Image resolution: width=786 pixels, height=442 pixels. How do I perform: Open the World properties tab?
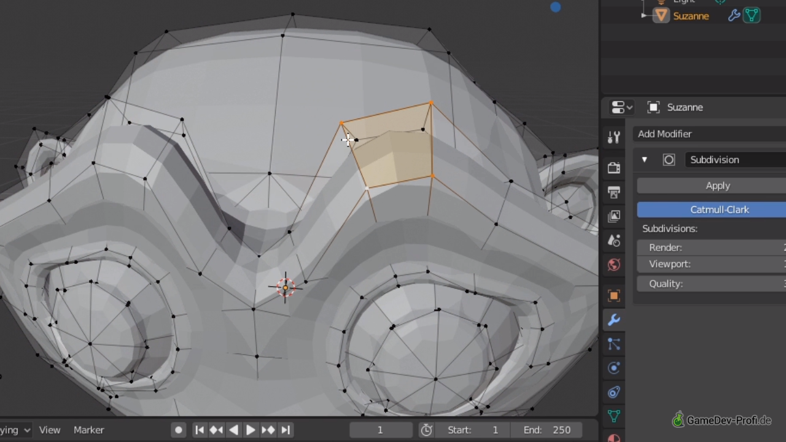(613, 265)
